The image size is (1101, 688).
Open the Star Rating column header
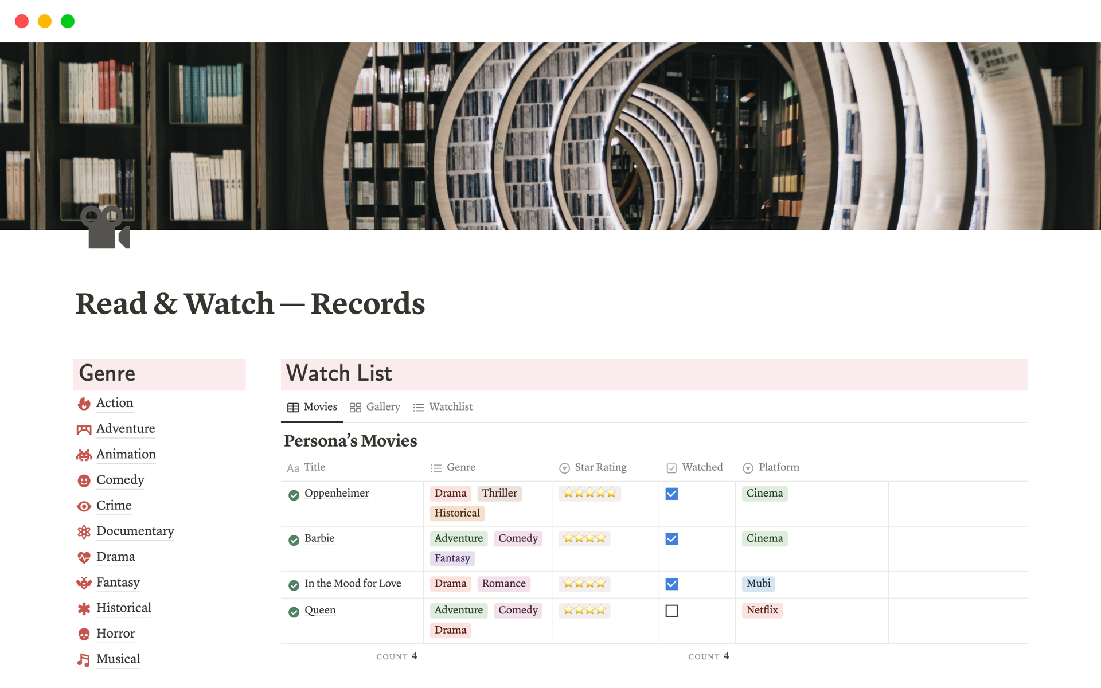[600, 467]
